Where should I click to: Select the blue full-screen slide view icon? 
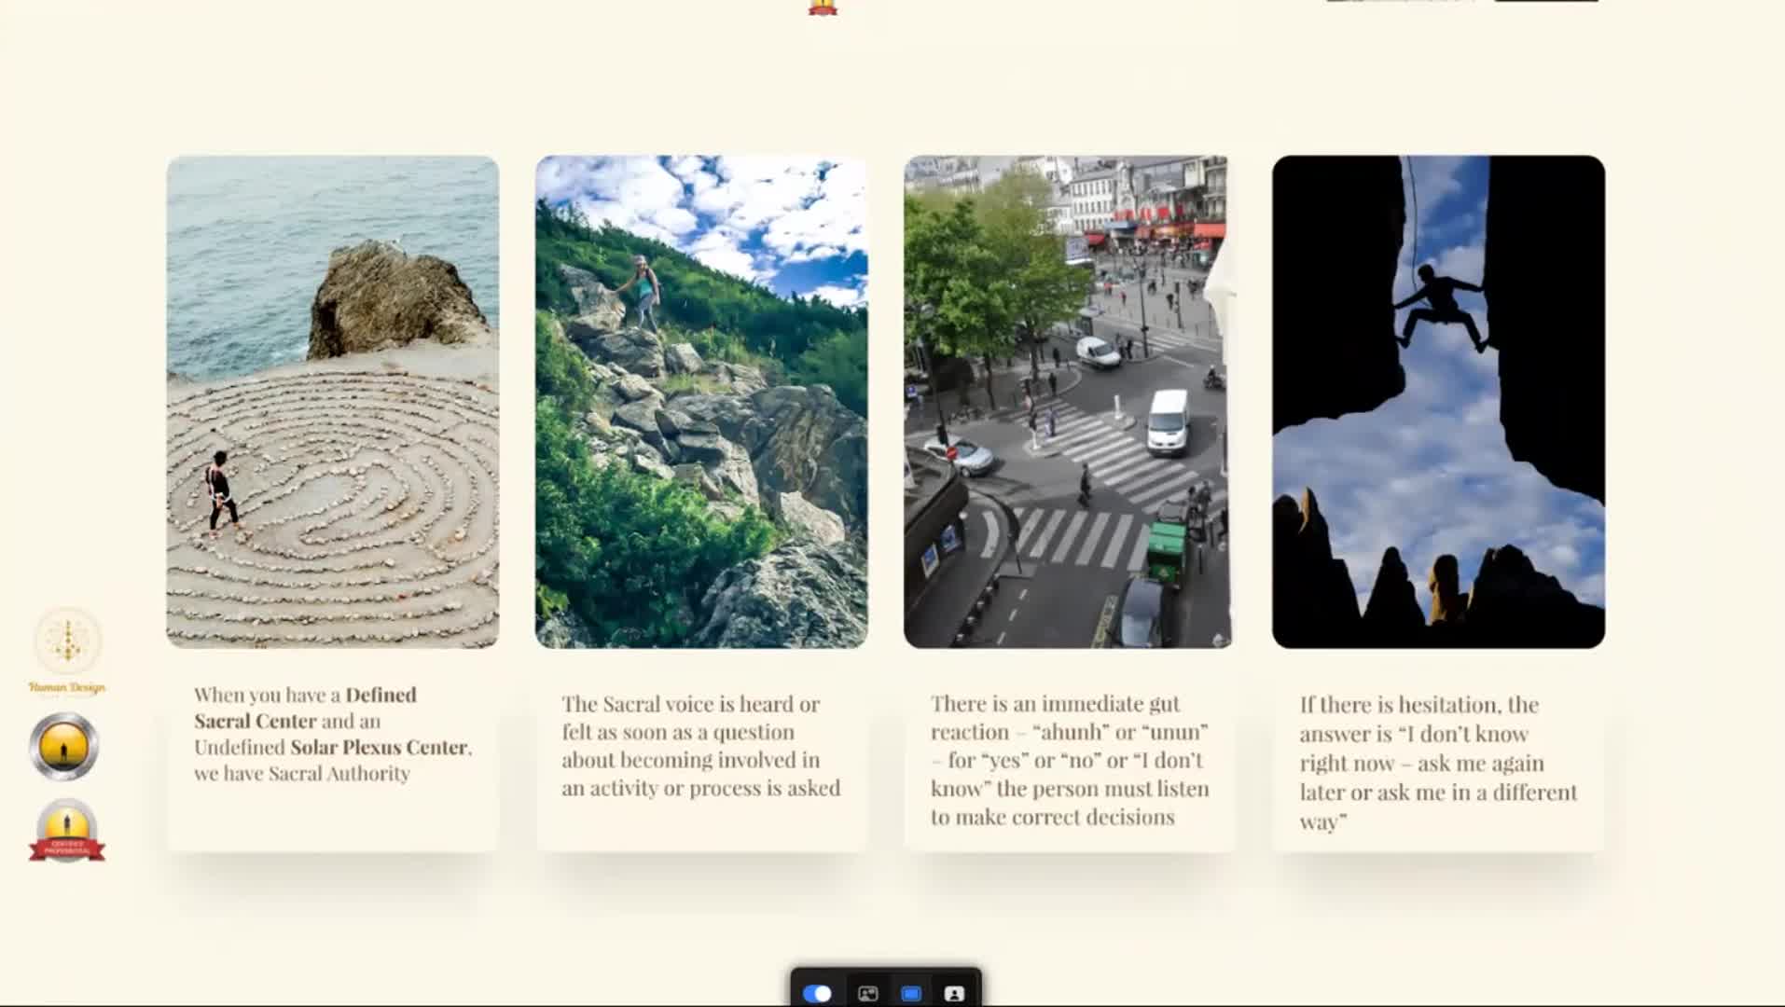911,994
